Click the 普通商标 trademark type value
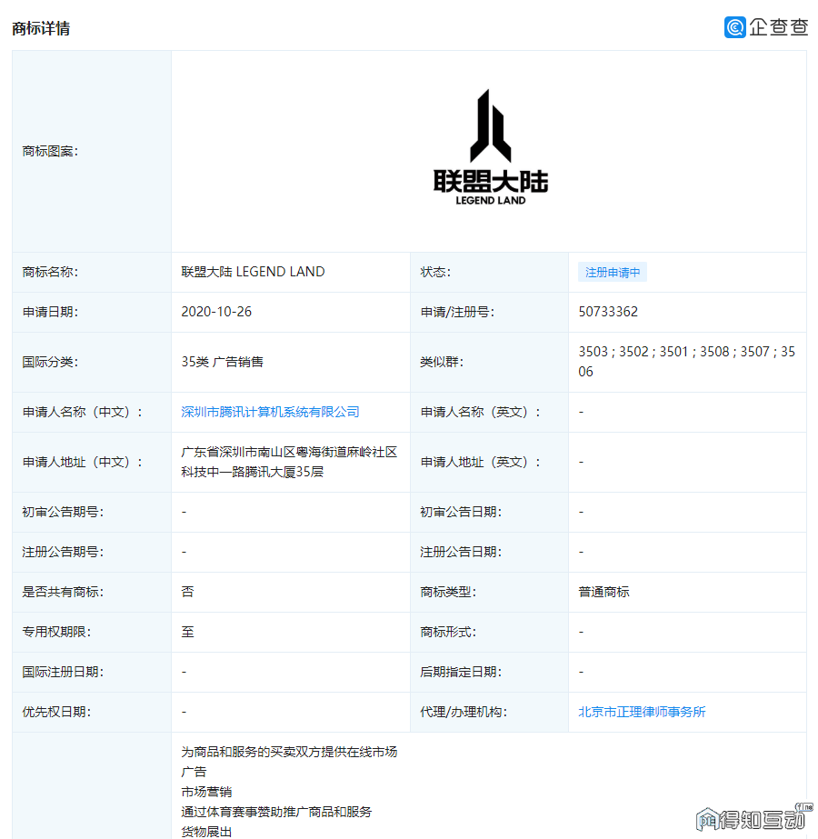 tap(604, 592)
